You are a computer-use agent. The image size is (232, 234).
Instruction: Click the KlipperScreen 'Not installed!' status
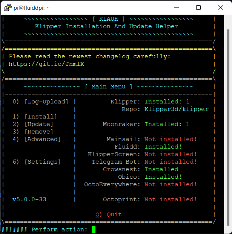(171, 154)
